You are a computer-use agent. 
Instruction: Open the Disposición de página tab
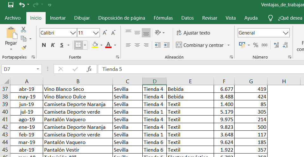pos(121,18)
